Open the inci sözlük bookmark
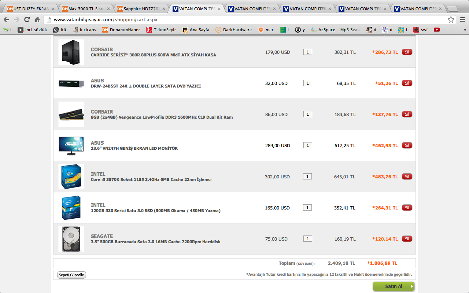Image resolution: width=469 pixels, height=293 pixels. click(32, 30)
